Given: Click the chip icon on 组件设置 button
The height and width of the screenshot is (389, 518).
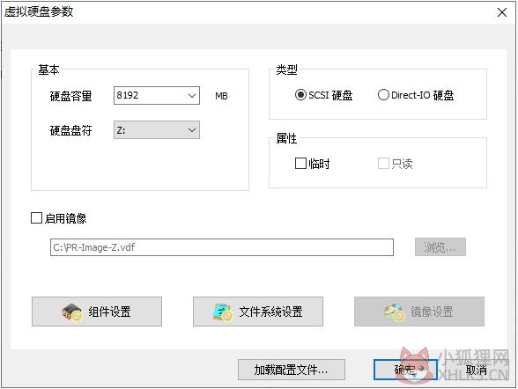Looking at the screenshot, I should pos(71,312).
